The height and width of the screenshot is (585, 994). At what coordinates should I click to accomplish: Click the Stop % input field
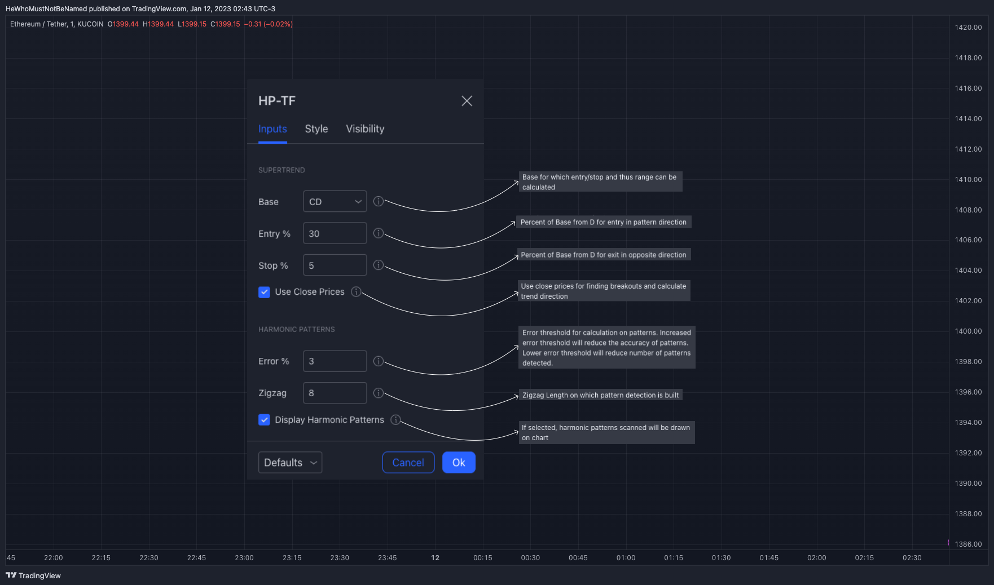click(x=335, y=265)
